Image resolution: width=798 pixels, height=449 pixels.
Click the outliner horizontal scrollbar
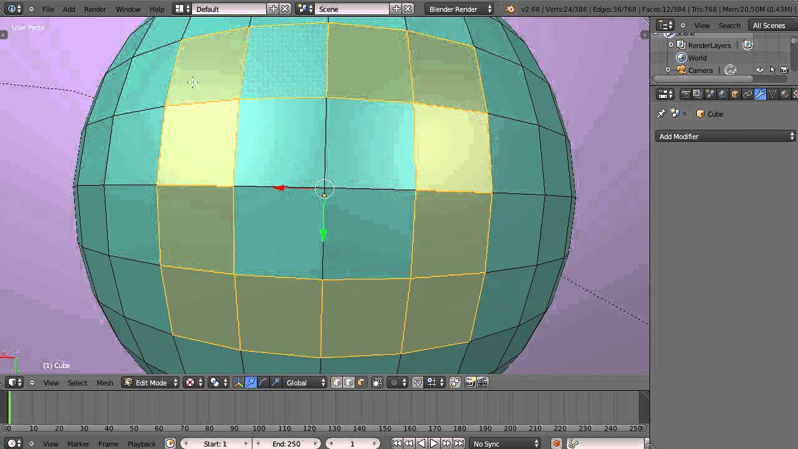coord(703,80)
